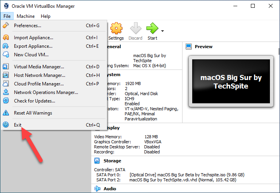Screen dimensions: 280x193
Task: Click the green Start arrow icon
Action: 152,29
